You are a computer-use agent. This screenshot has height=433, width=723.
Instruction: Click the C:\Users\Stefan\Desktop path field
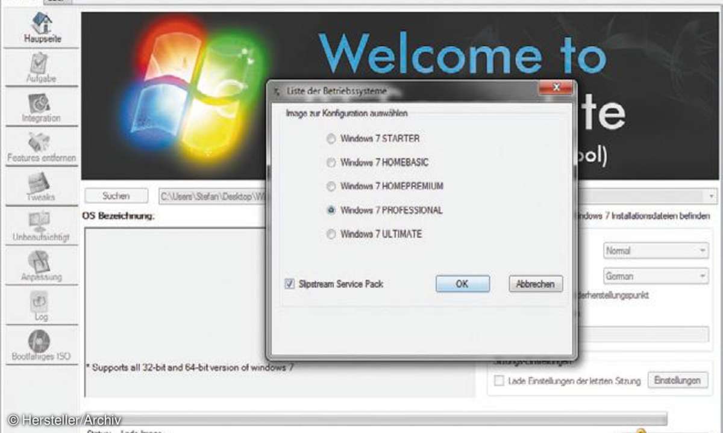coord(212,197)
